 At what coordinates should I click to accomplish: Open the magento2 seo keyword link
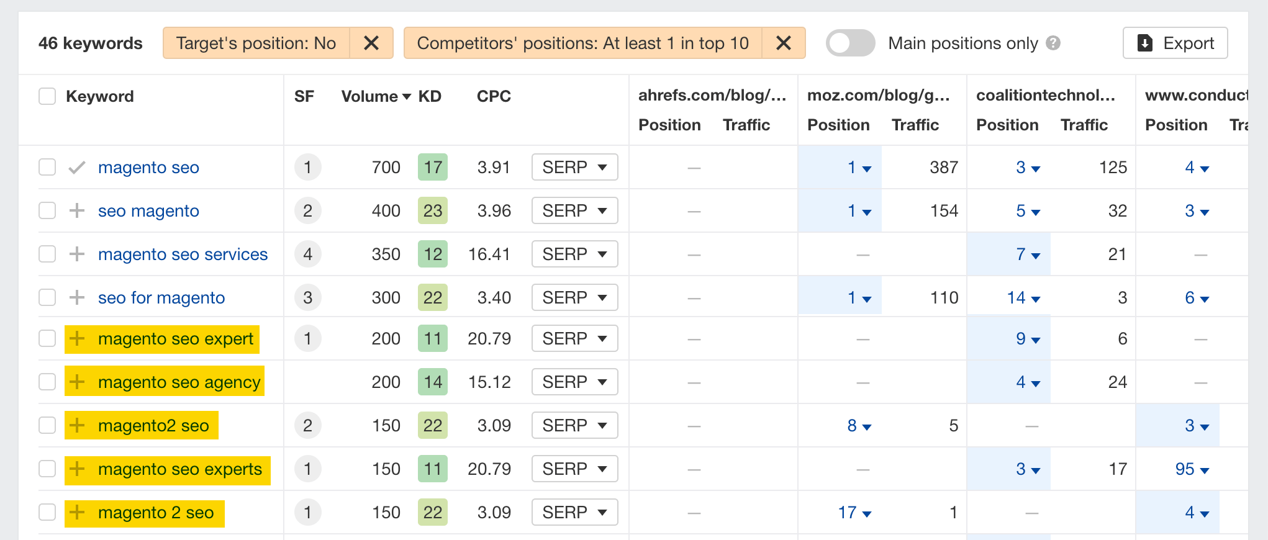[153, 425]
